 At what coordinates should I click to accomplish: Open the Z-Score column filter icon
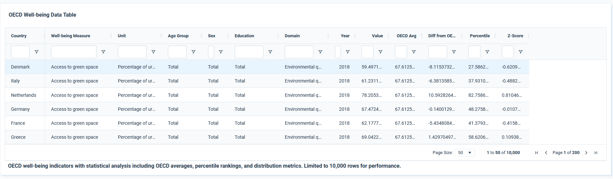(521, 52)
